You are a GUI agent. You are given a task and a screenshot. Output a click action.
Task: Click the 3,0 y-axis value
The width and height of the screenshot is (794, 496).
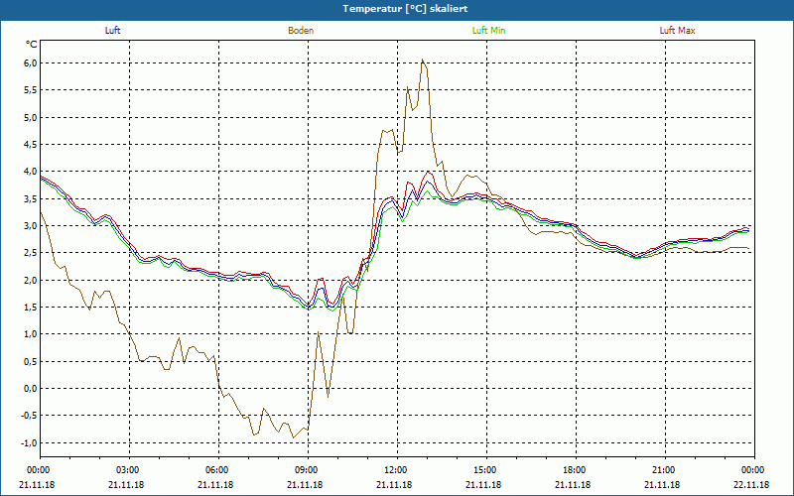pos(31,226)
